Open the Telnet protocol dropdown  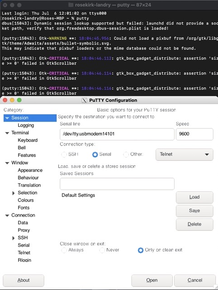click(x=185, y=155)
